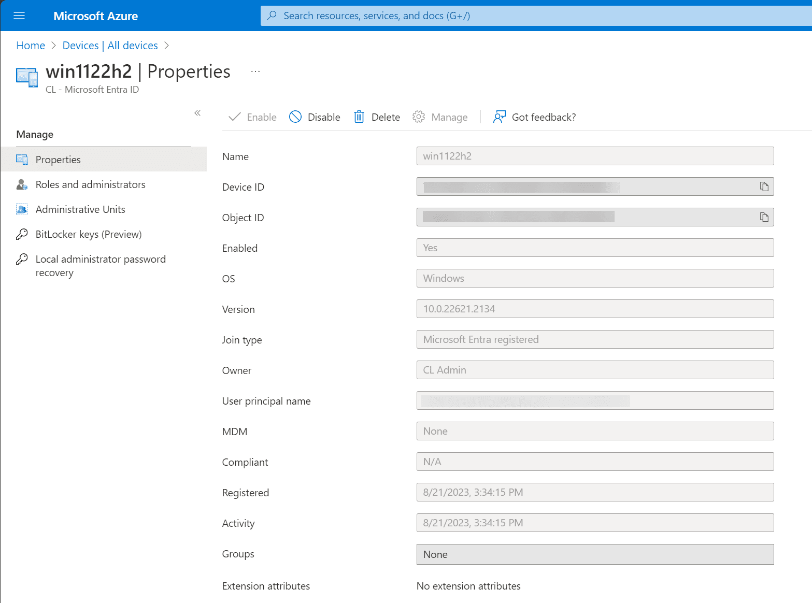Click the Join type field
Image resolution: width=812 pixels, height=603 pixels.
[x=595, y=339]
